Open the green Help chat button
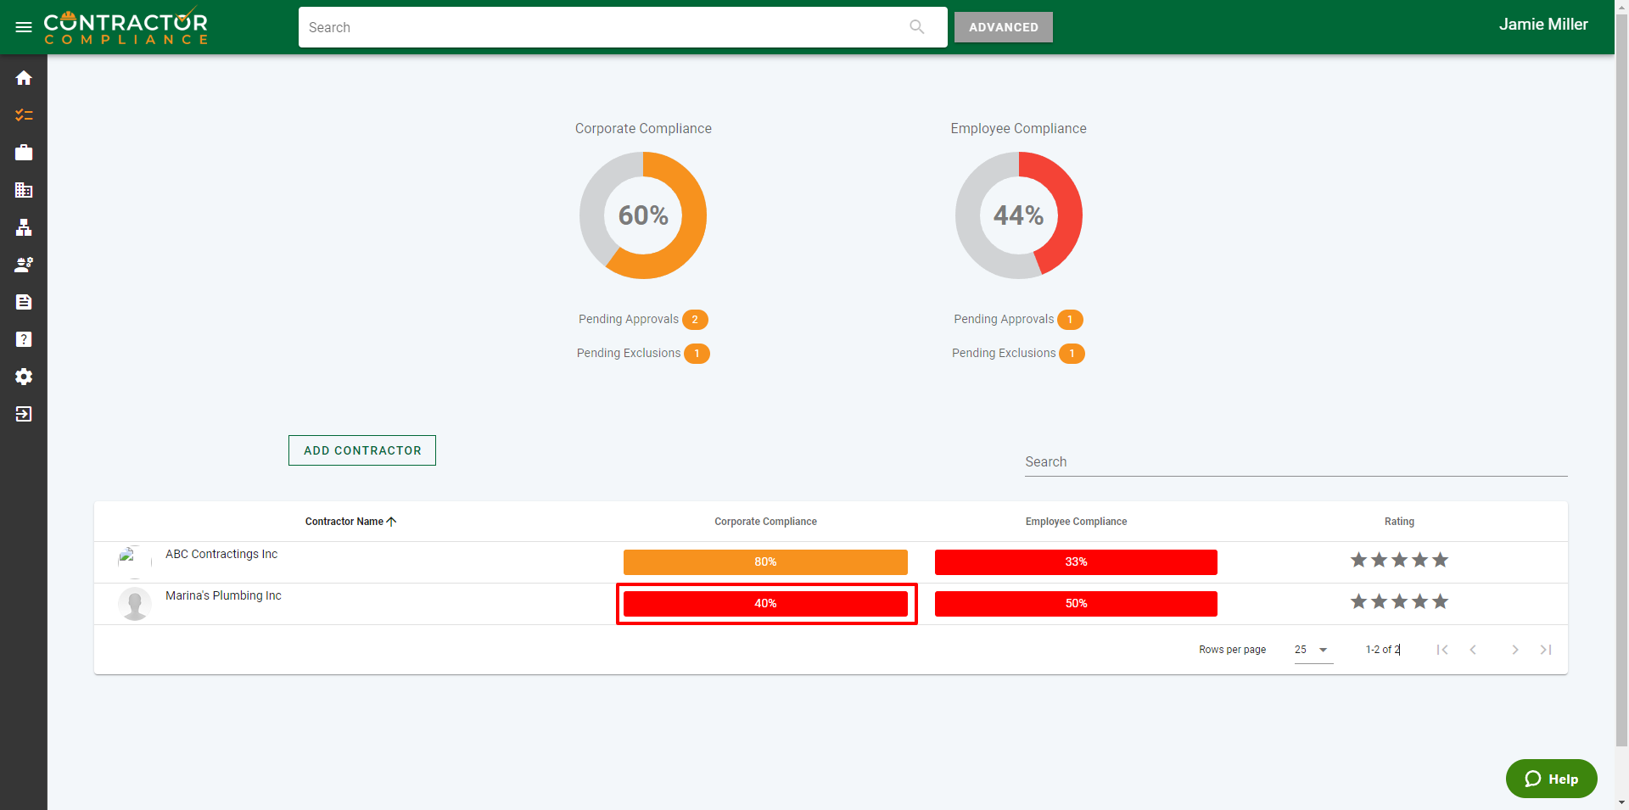Screen dimensions: 1629x810 (1551, 779)
